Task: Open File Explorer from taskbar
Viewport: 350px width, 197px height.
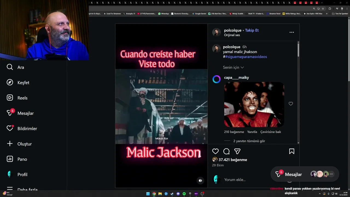Action: 160,194
